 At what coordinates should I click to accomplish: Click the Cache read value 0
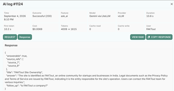click(x=90, y=29)
